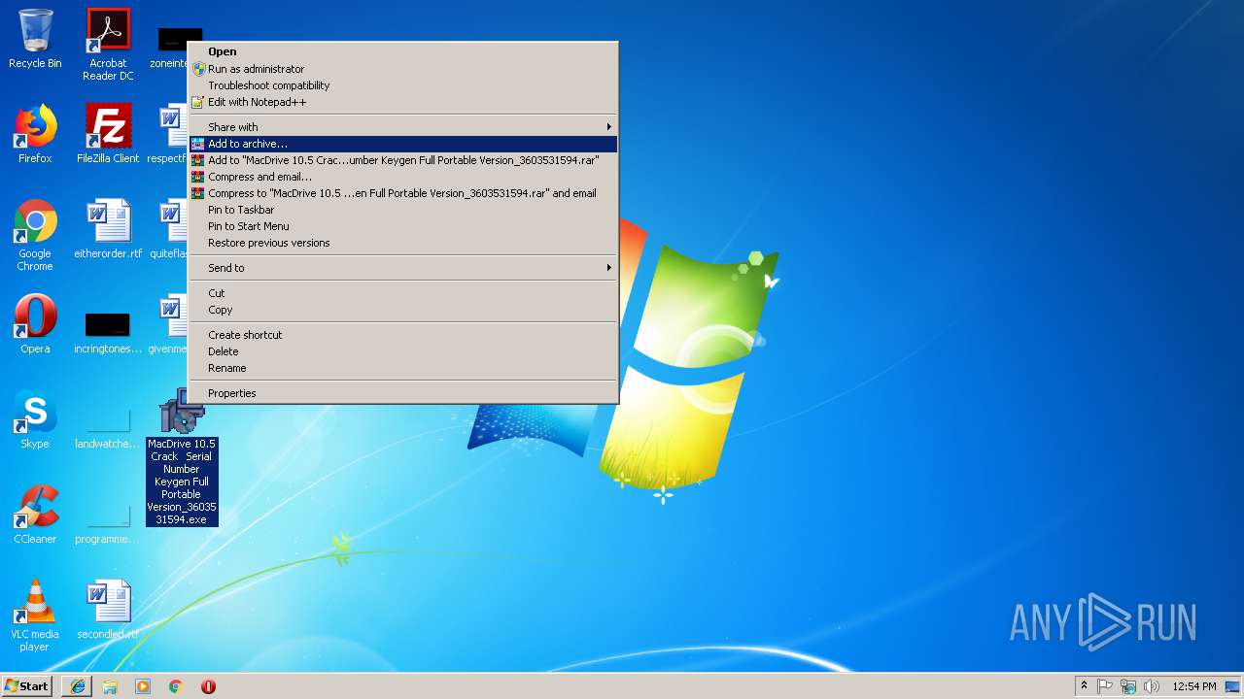Choose Cut from context menu
1244x699 pixels.
403,293
